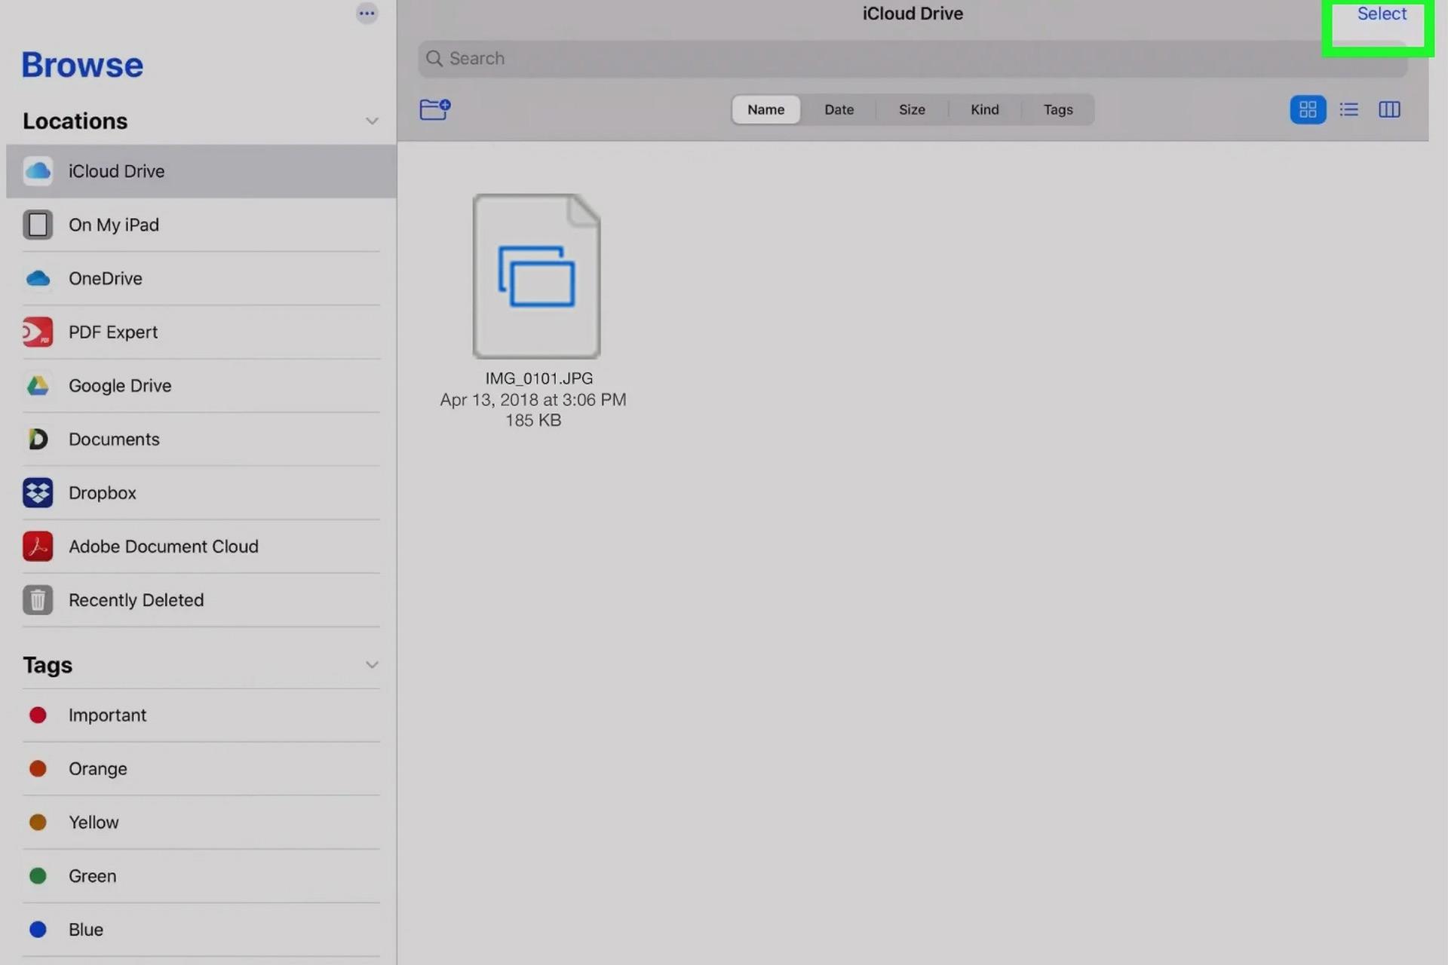Viewport: 1448px width, 965px height.
Task: Switch to column view
Action: tap(1389, 110)
